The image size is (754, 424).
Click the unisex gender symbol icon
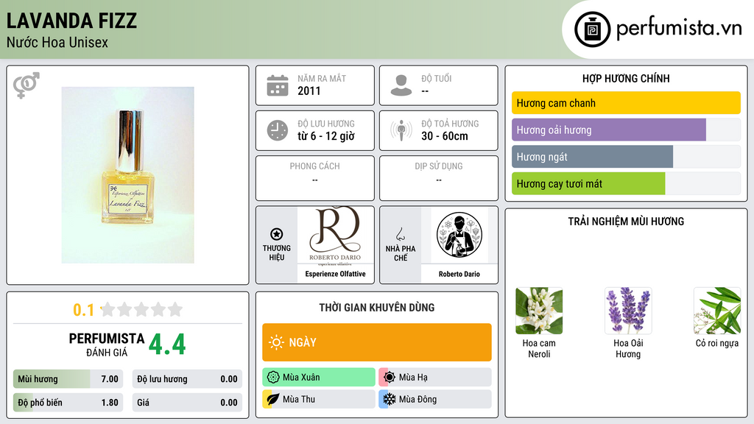point(26,85)
